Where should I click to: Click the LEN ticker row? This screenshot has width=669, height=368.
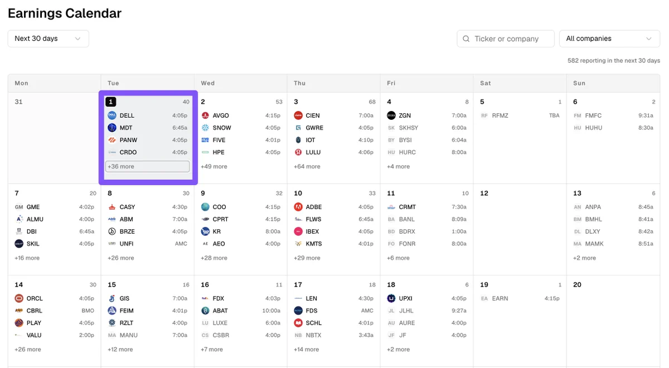333,298
